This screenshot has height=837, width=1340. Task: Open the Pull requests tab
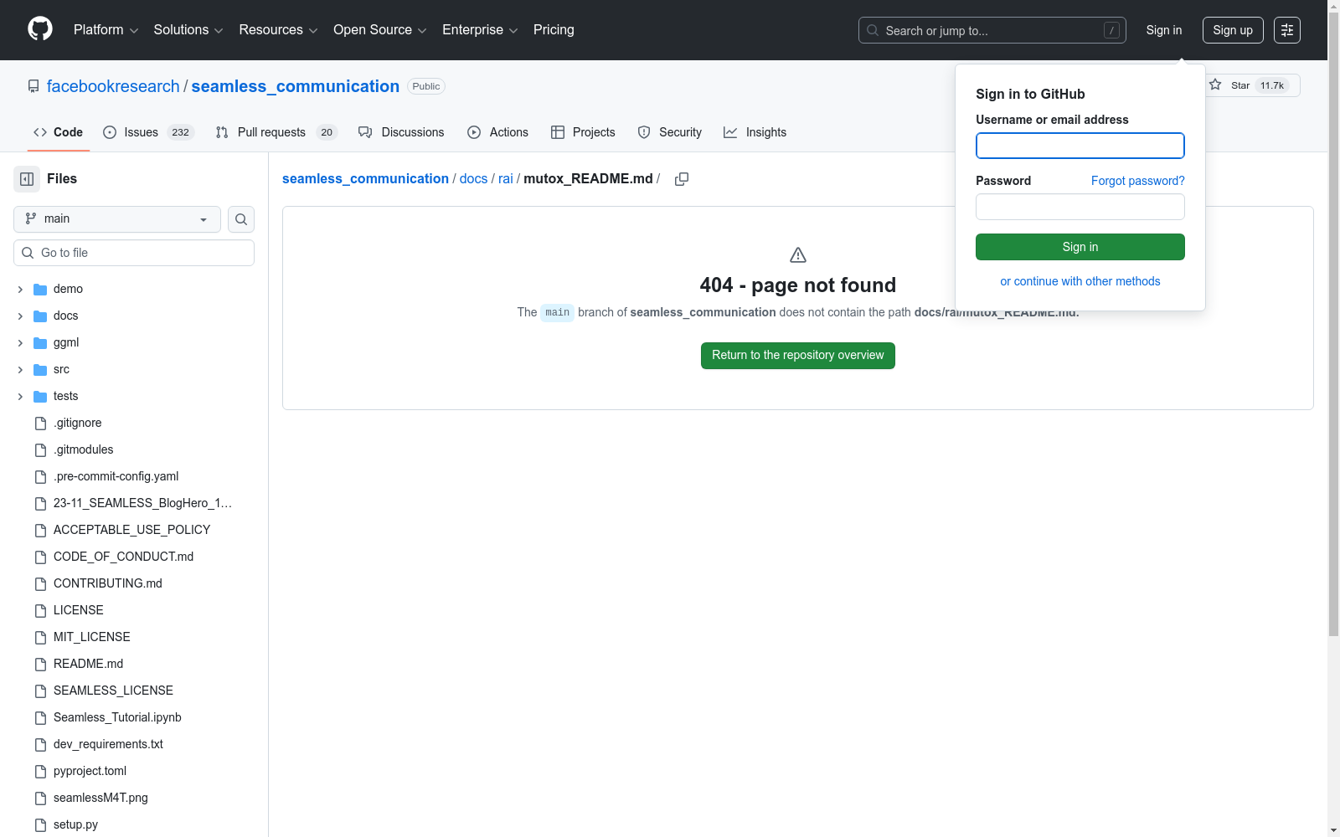coord(276,132)
